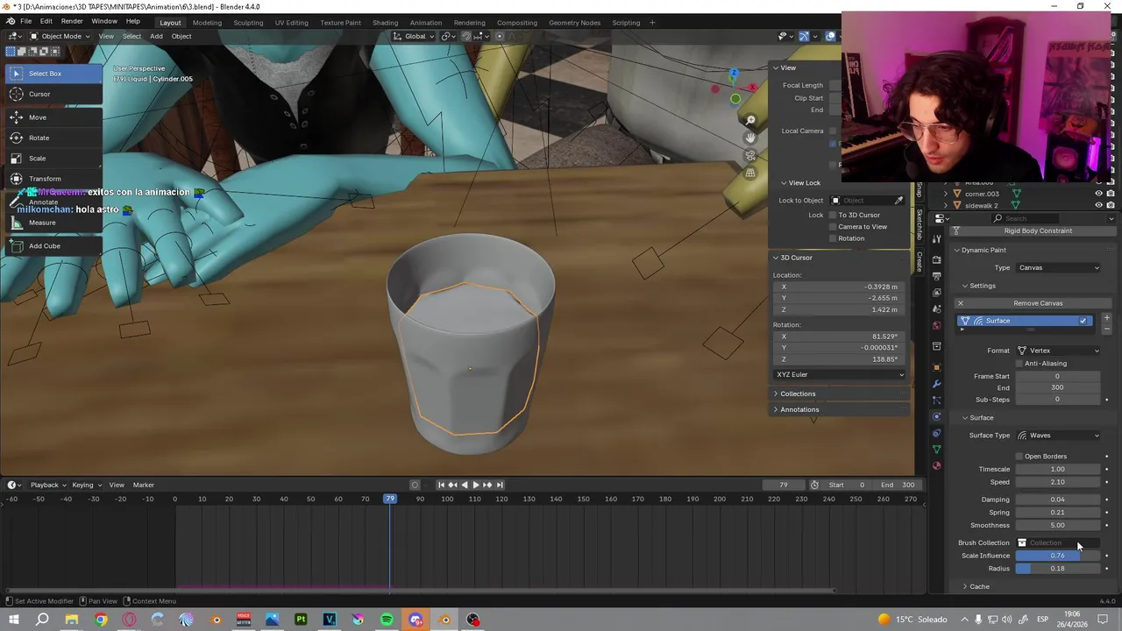Expand the Collections panel
1122x631 pixels.
[798, 394]
